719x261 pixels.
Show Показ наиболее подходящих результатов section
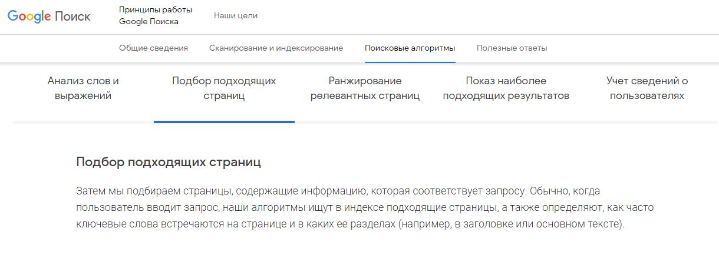[x=506, y=88]
